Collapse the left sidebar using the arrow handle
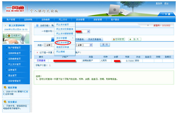177x114 pixels. (31, 52)
